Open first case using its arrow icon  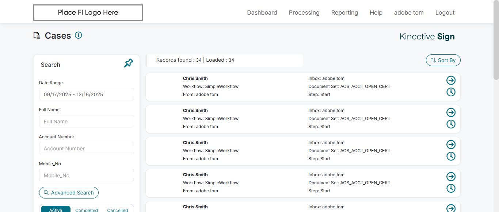coord(451,80)
